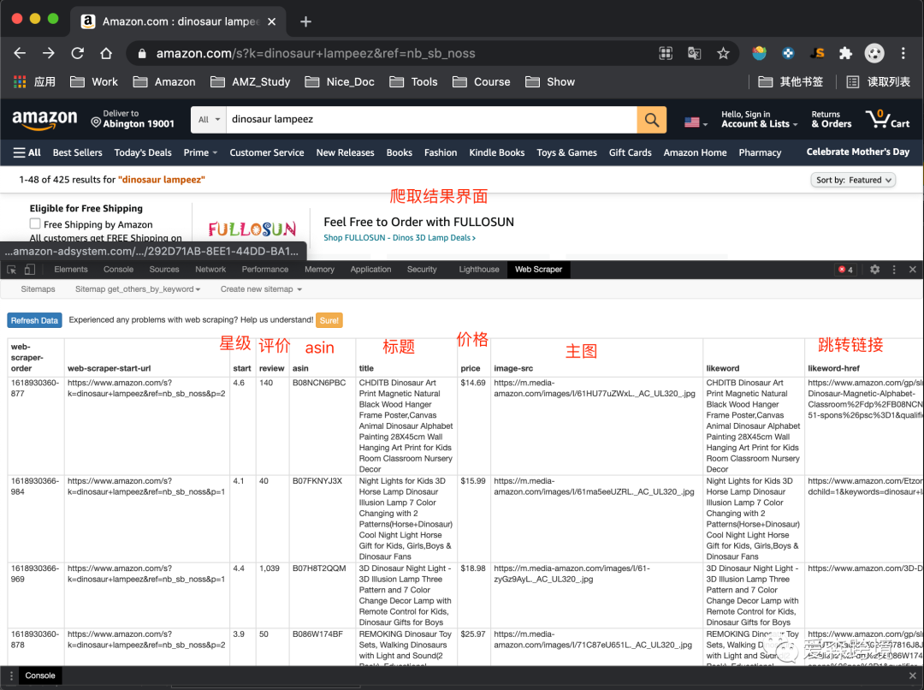Viewport: 924px width, 690px height.
Task: Open the Sitemaps menu item
Action: (38, 289)
